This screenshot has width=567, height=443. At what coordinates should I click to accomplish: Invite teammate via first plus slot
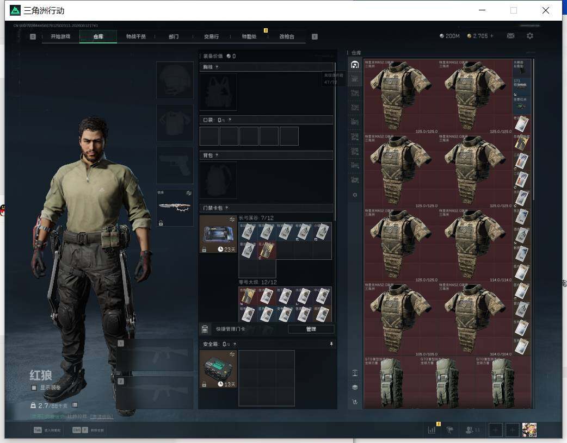pyautogui.click(x=495, y=430)
